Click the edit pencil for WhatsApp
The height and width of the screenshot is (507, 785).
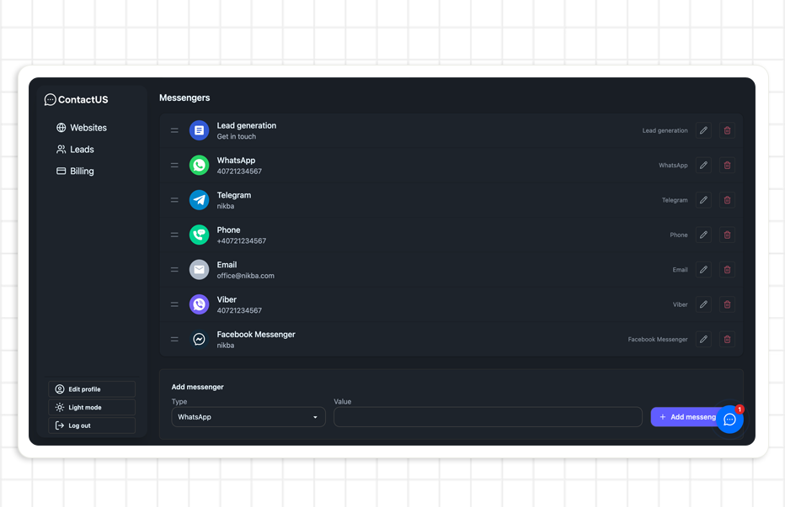tap(703, 166)
